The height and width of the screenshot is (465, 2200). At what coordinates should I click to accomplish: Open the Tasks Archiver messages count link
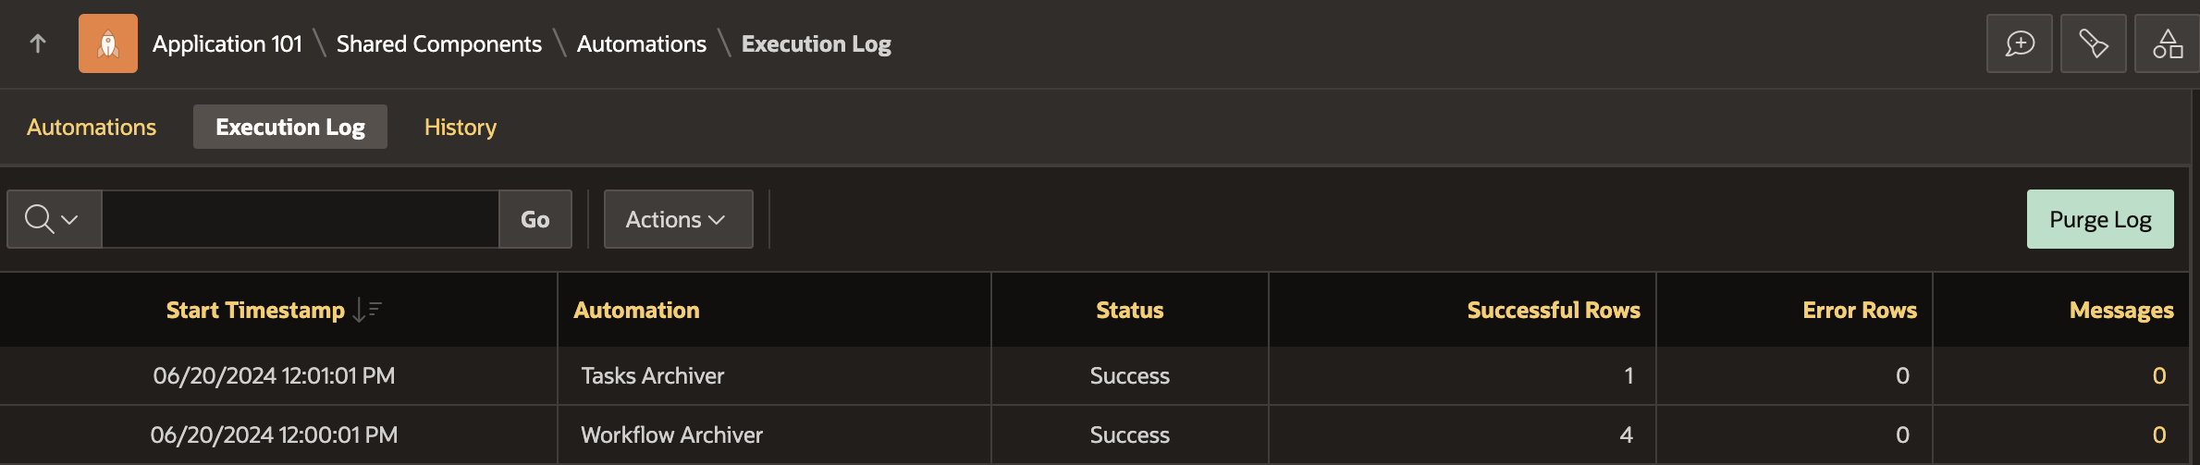pos(2158,375)
